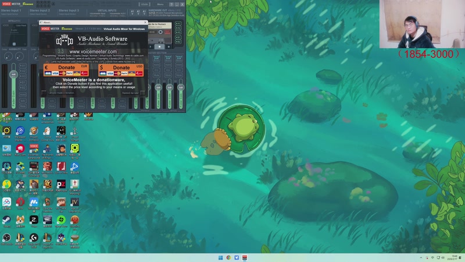The height and width of the screenshot is (262, 465).
Task: Open Logitech G HUB desktop shortcut
Action: click(34, 240)
